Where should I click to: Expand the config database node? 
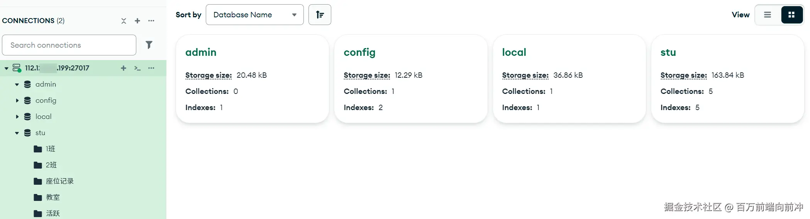17,100
